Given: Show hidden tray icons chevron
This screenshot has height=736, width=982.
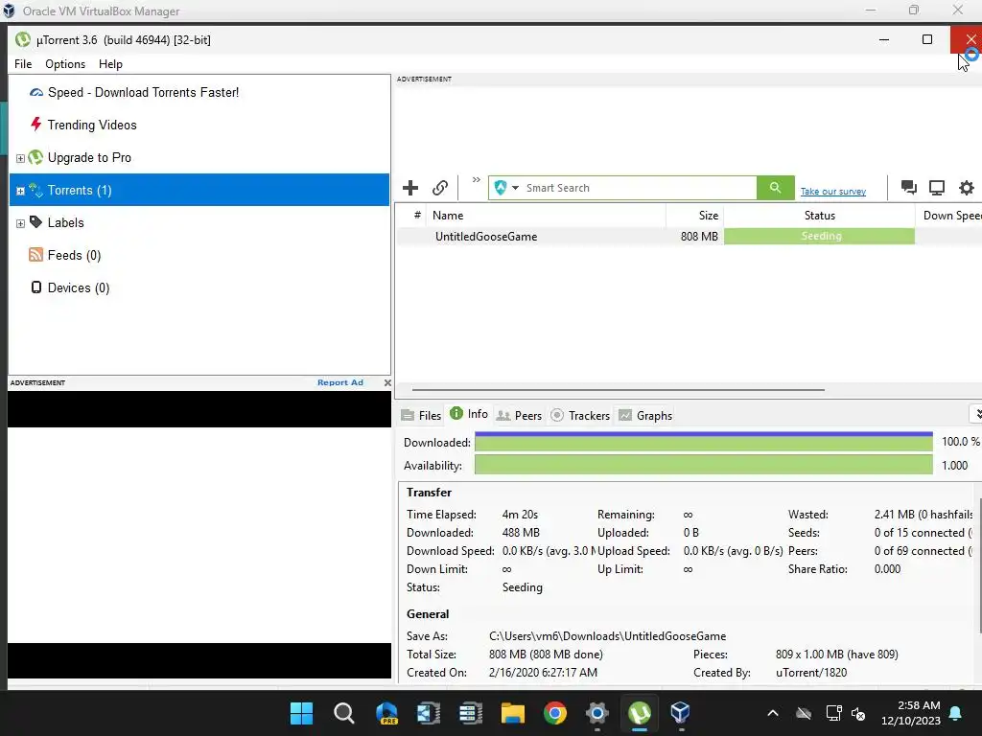Looking at the screenshot, I should [x=773, y=713].
